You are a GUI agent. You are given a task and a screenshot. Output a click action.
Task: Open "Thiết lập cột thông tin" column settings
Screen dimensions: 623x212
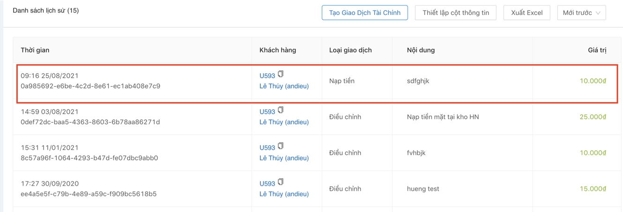pos(455,13)
